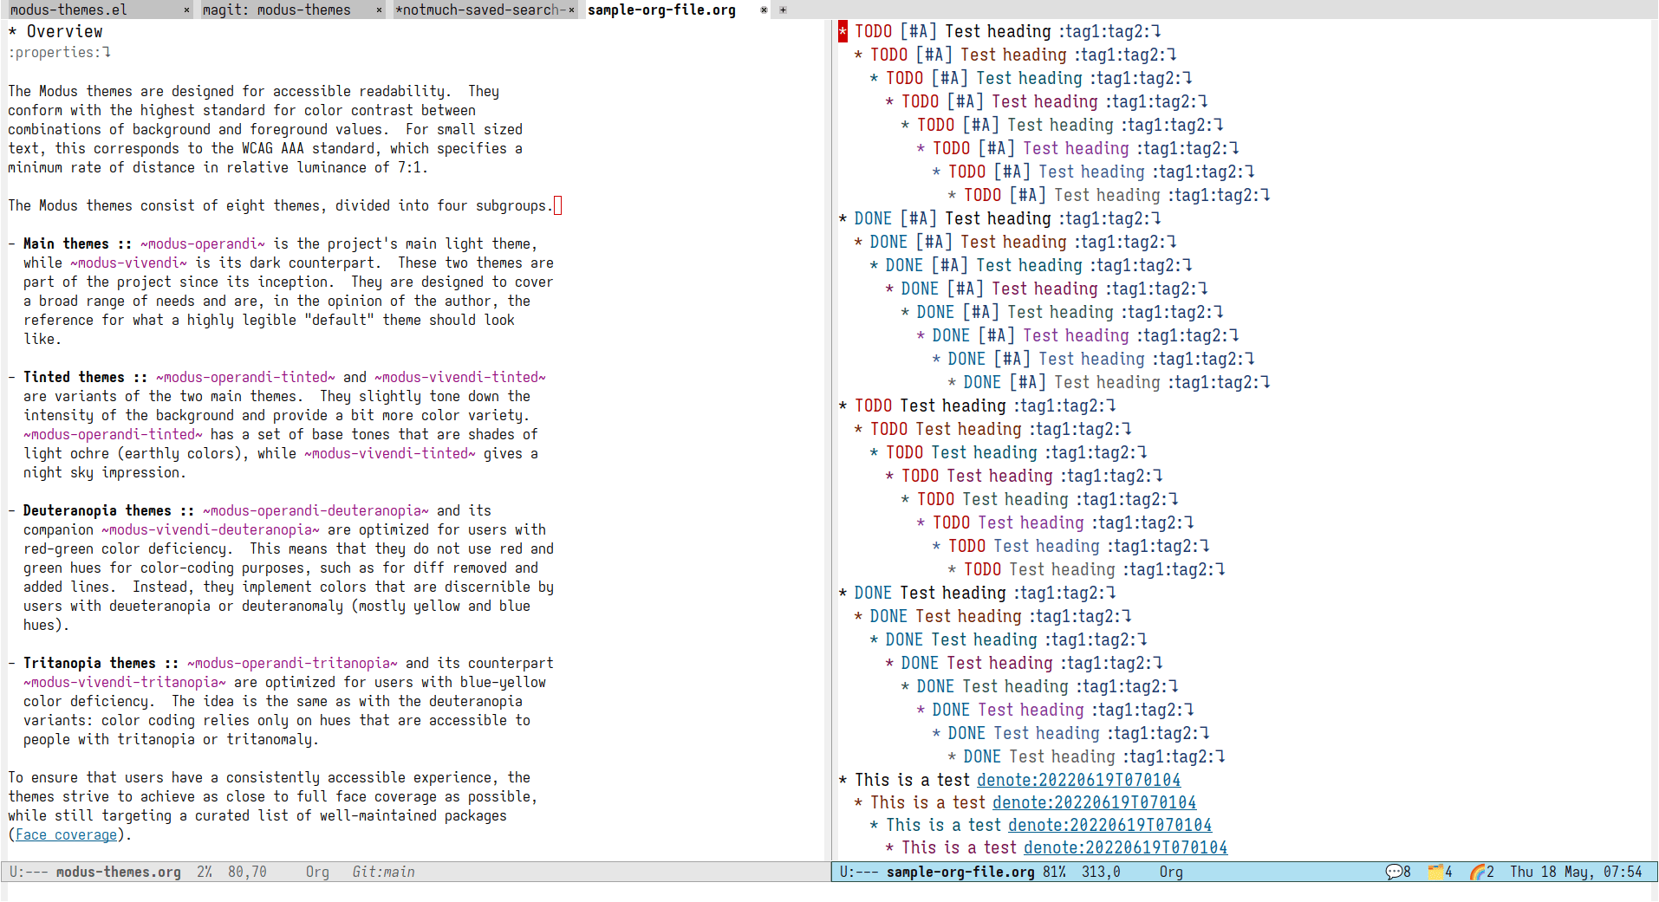This screenshot has height=902, width=1659.
Task: Click the bold 'Tinted themes' list term
Action: pos(74,377)
